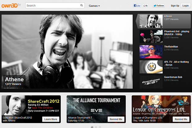Open Guardsman Bob stream title
This screenshot has width=192, height=128.
click(173, 77)
